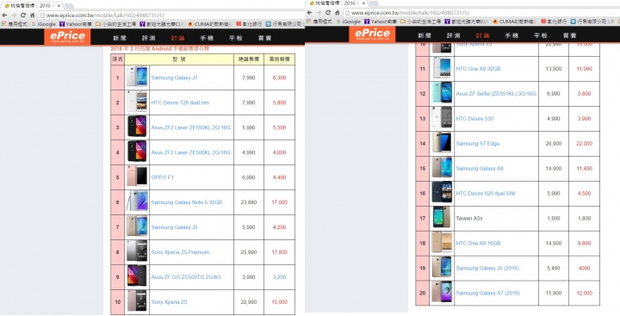The image size is (620, 316).
Task: Open the 討論 menu in left window
Action: click(177, 38)
